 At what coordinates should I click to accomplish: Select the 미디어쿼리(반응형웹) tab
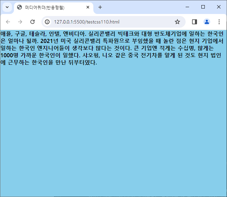point(54,7)
